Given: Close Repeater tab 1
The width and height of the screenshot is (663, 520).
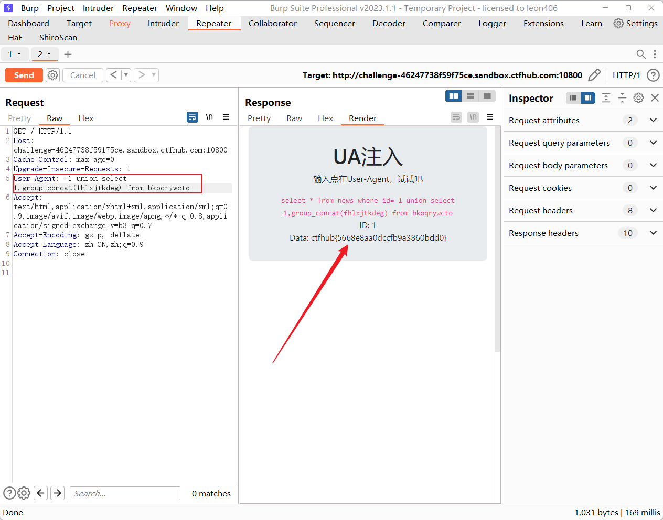Looking at the screenshot, I should tap(19, 54).
